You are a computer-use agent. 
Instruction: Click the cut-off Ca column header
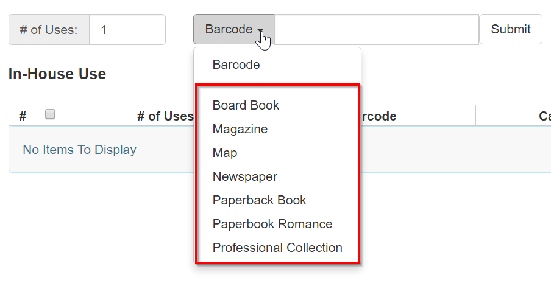(545, 116)
